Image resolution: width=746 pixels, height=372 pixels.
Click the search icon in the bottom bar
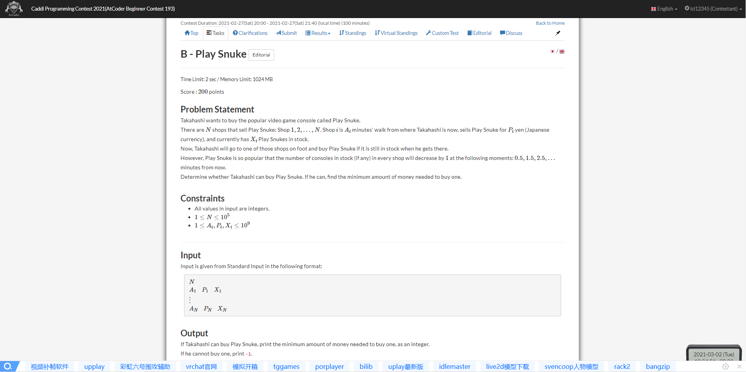tap(8, 367)
